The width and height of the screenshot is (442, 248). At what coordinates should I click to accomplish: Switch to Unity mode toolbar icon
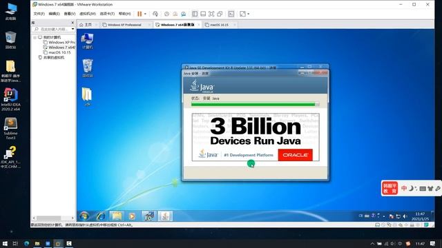click(x=220, y=14)
